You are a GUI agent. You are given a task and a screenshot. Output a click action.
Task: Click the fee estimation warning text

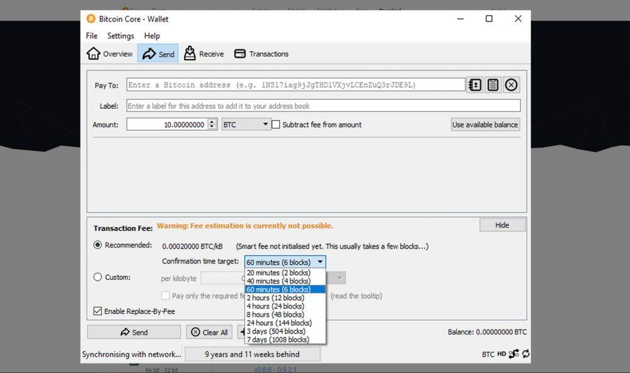(x=244, y=226)
